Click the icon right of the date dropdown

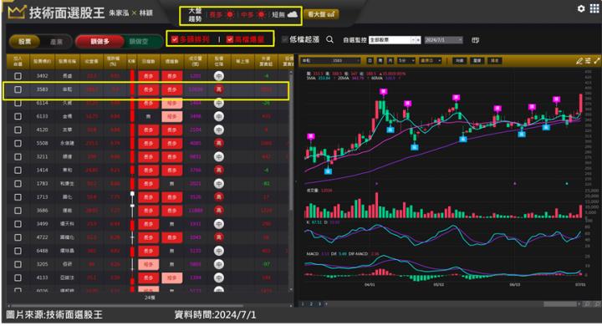(x=475, y=40)
